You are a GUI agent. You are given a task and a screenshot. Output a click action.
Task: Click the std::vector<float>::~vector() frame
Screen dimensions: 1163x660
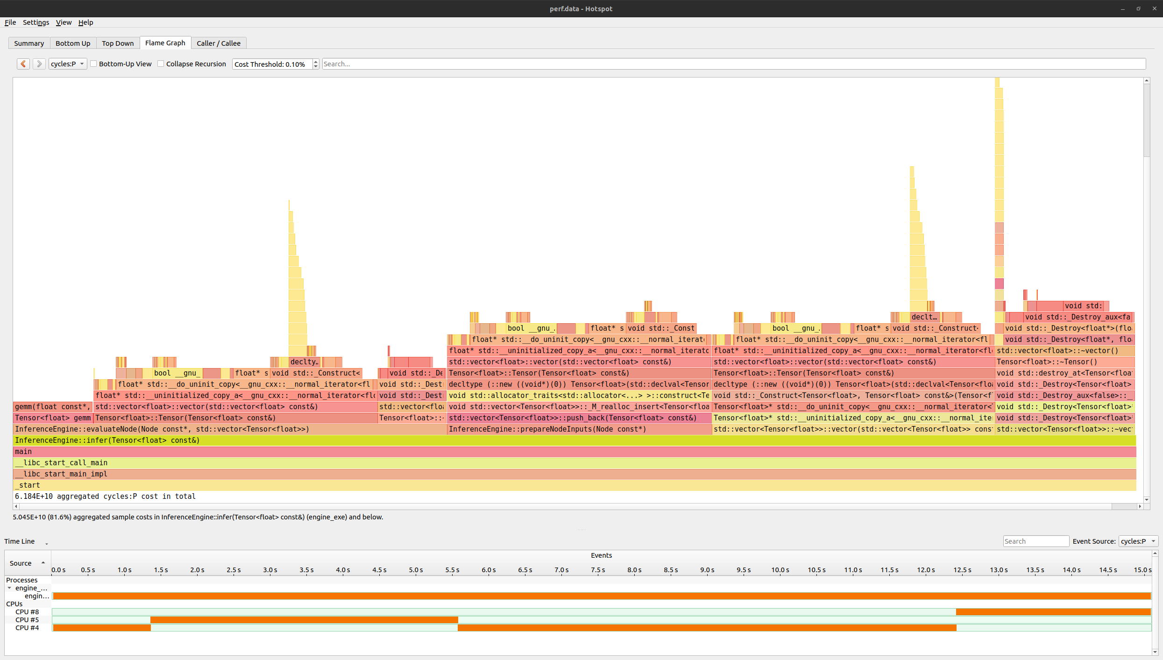click(x=1065, y=350)
